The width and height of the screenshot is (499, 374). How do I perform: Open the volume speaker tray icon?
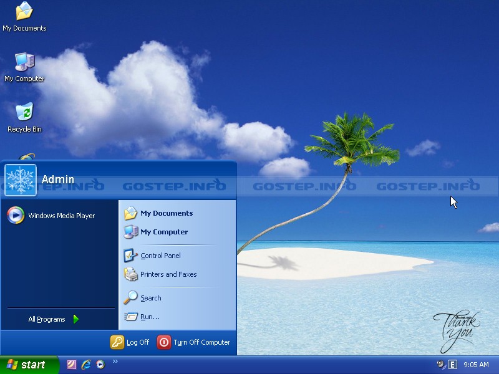441,365
